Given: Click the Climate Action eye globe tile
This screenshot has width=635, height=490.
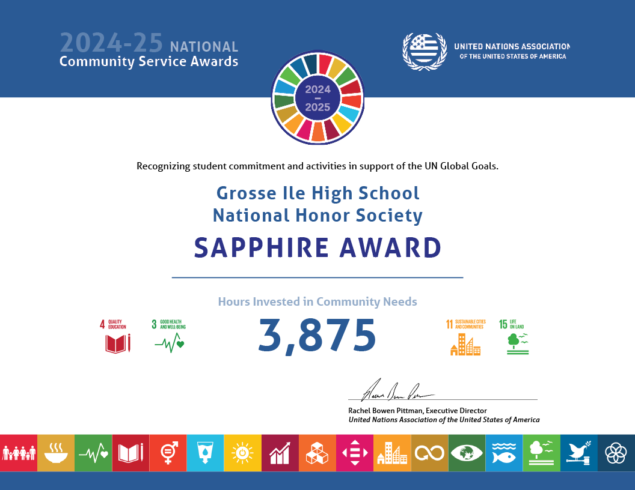Looking at the screenshot, I should (467, 453).
